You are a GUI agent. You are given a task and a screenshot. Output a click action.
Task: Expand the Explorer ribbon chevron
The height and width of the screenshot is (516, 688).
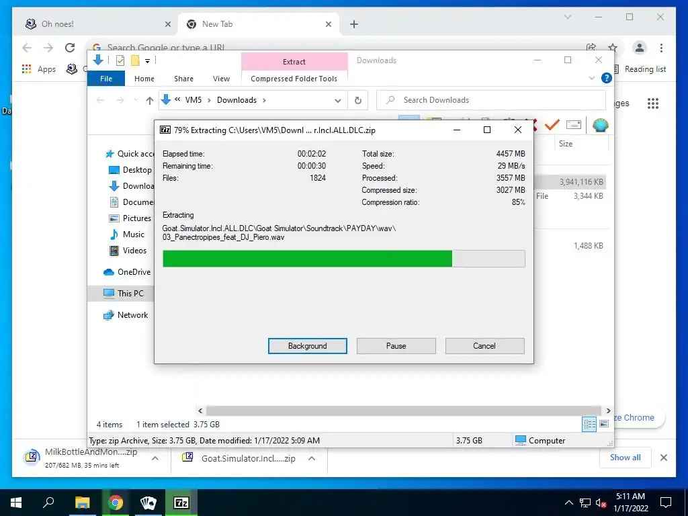pyautogui.click(x=591, y=78)
